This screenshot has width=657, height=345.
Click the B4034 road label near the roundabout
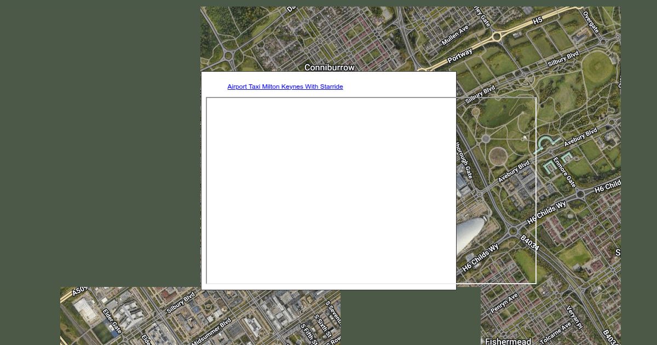pyautogui.click(x=529, y=243)
